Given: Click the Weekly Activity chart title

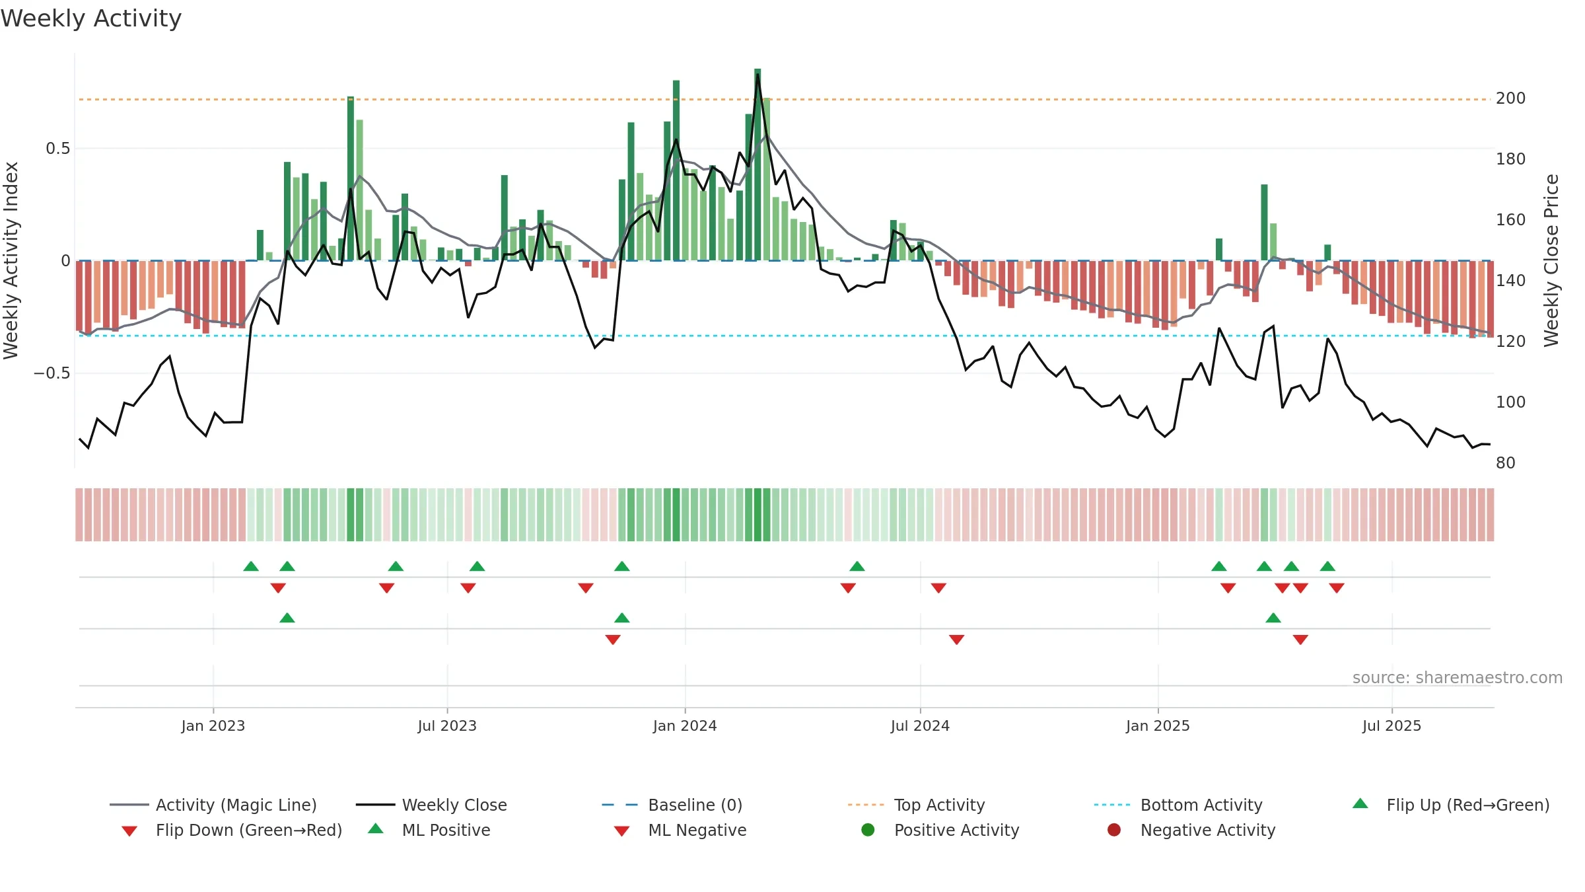Looking at the screenshot, I should click(x=91, y=19).
